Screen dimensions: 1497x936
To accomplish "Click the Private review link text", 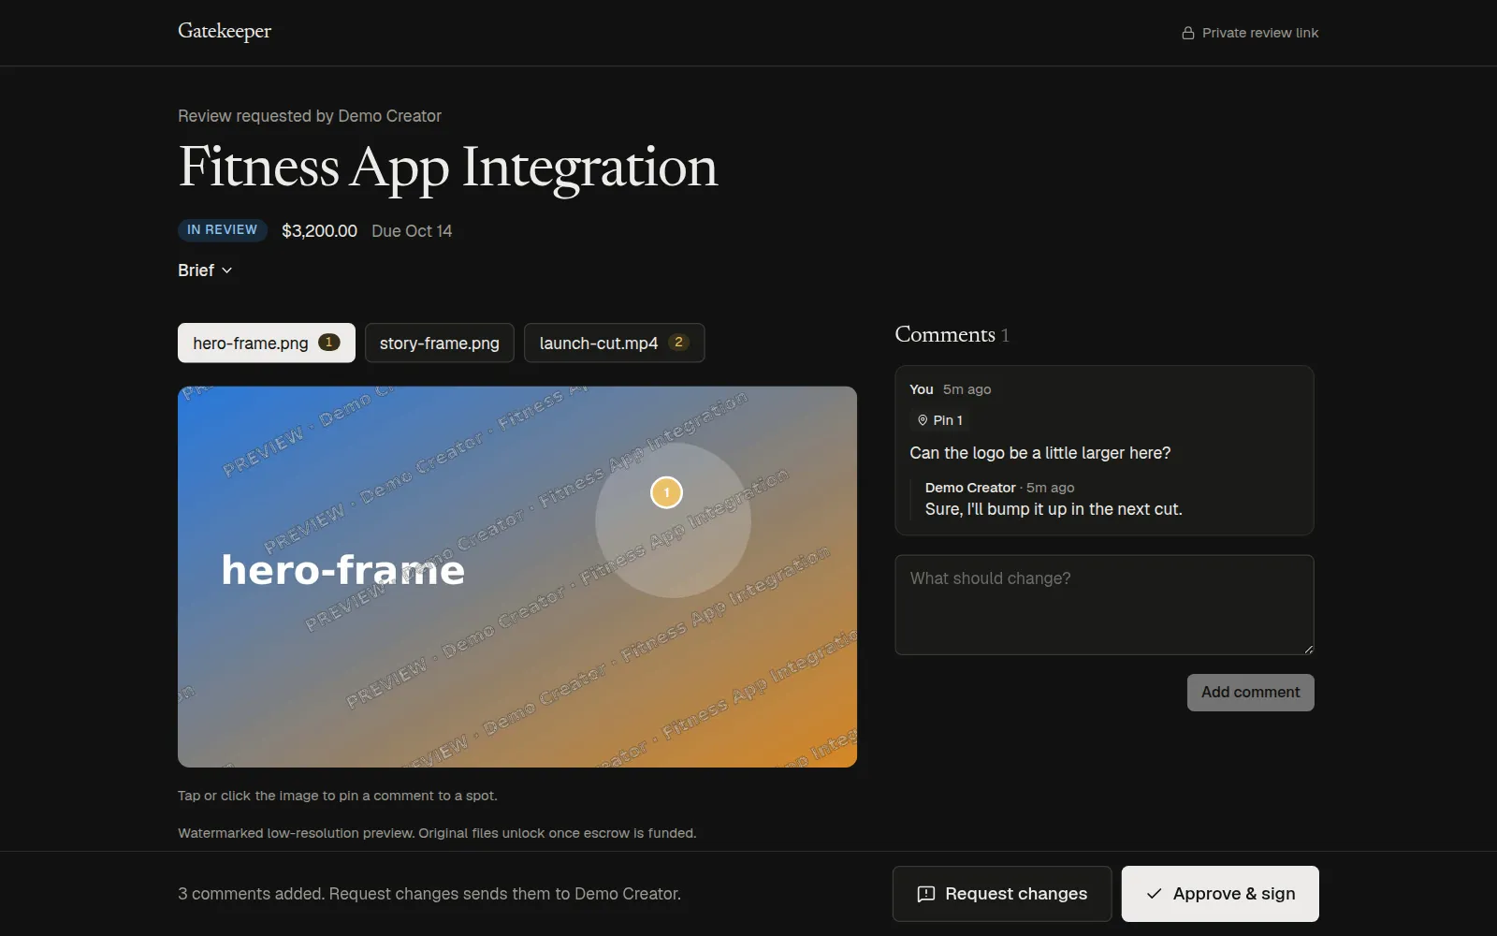I will tap(1260, 33).
